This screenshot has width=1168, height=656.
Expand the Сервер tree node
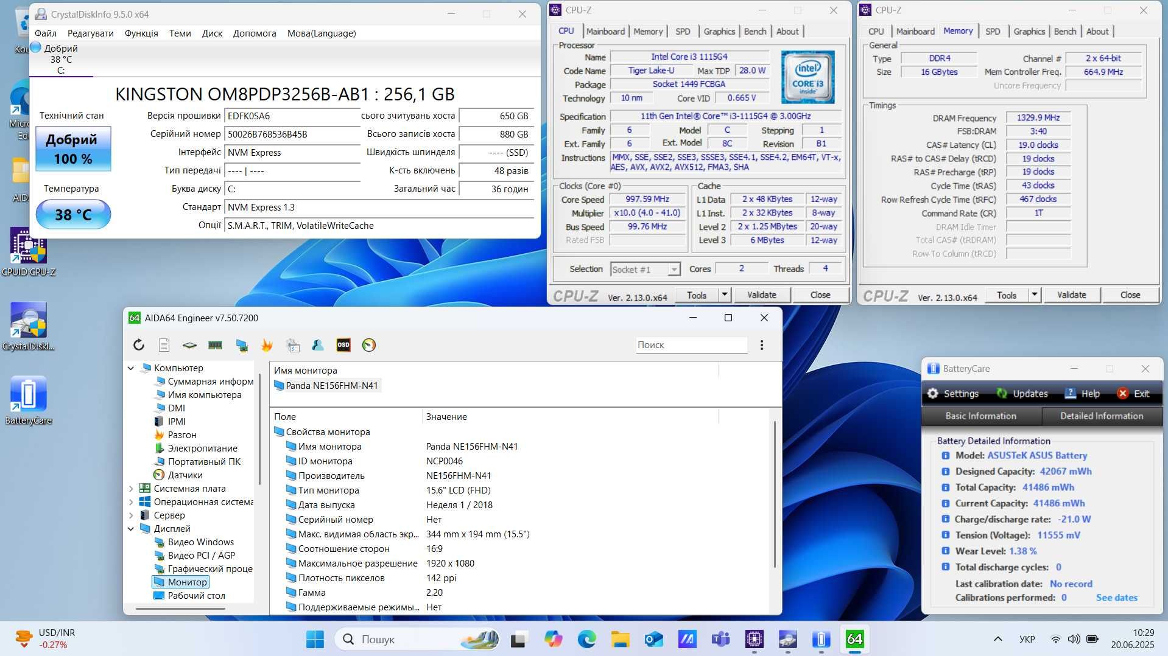131,515
